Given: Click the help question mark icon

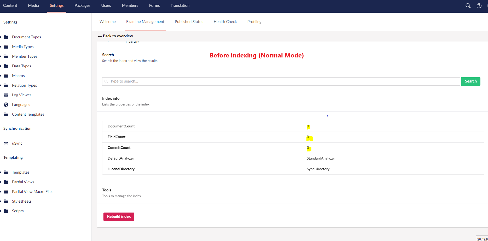Looking at the screenshot, I should click(x=479, y=5).
